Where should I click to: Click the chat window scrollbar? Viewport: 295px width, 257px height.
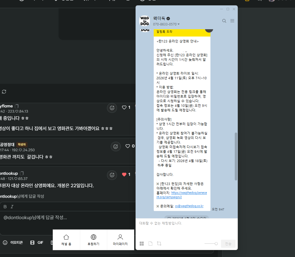point(236,156)
